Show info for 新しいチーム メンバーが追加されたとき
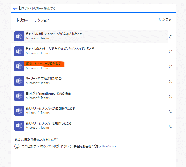 point(171,111)
